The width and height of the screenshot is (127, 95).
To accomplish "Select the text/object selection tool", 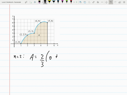I will [x=26, y=2].
